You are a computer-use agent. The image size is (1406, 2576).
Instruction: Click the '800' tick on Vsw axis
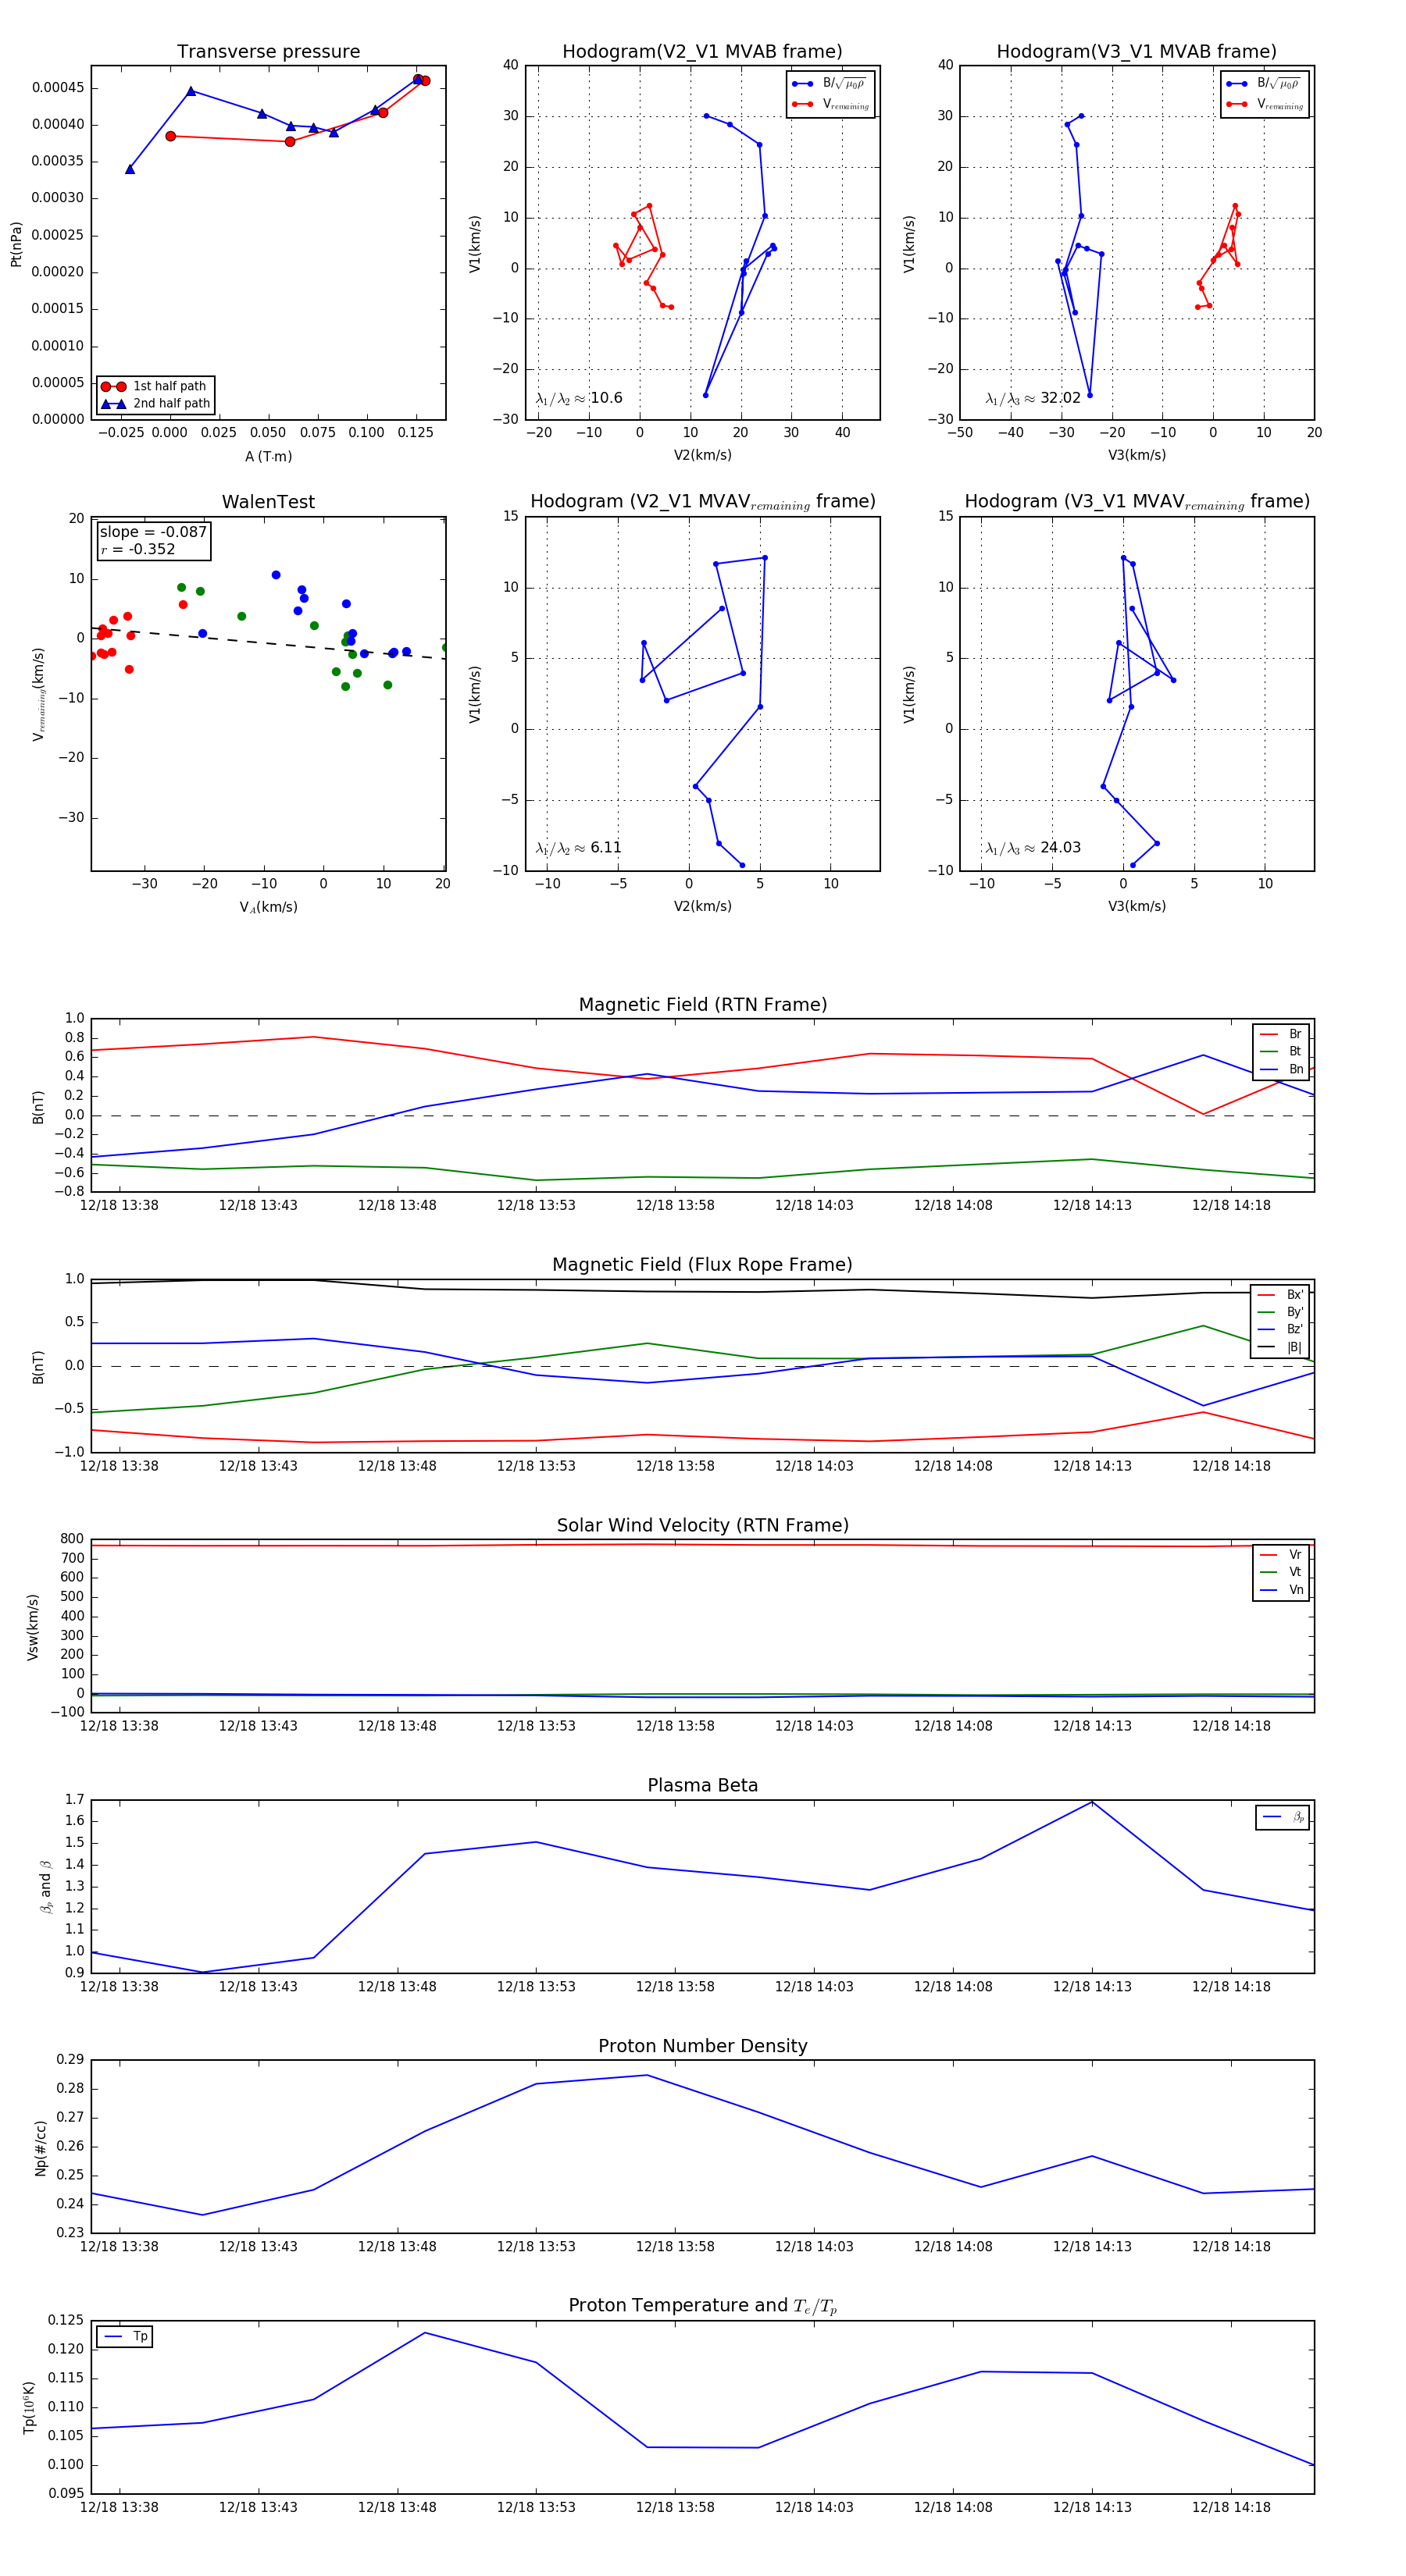tap(73, 1539)
